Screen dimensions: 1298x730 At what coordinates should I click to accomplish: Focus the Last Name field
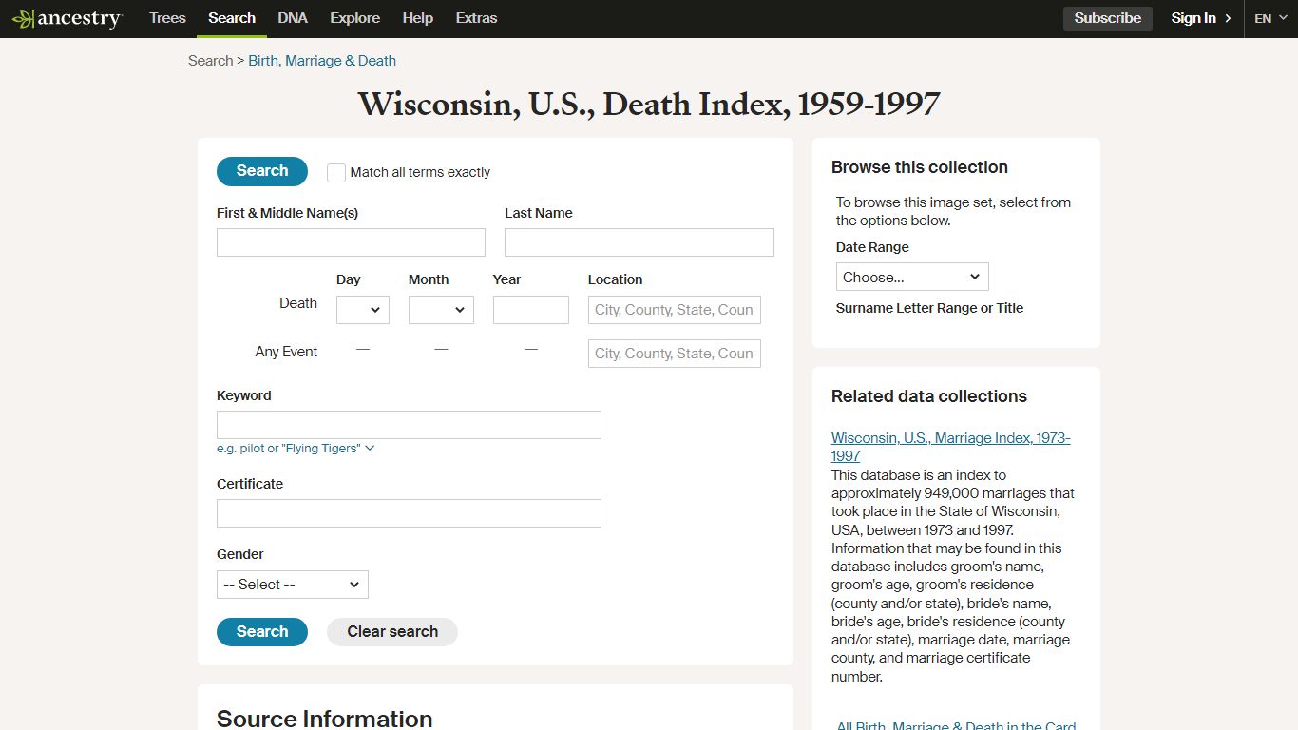point(639,242)
